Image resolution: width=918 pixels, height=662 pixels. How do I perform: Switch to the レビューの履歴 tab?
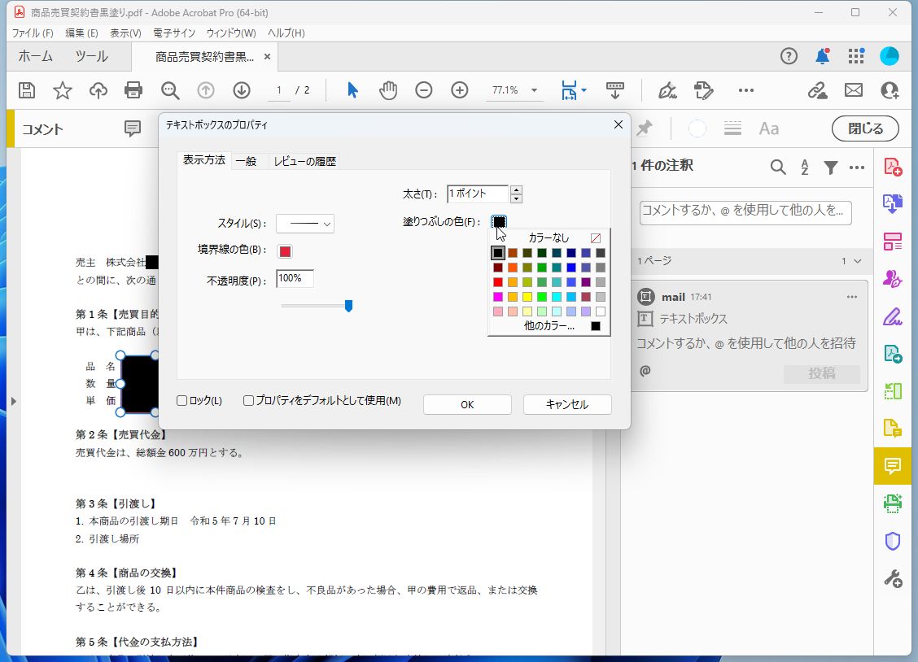coord(305,161)
